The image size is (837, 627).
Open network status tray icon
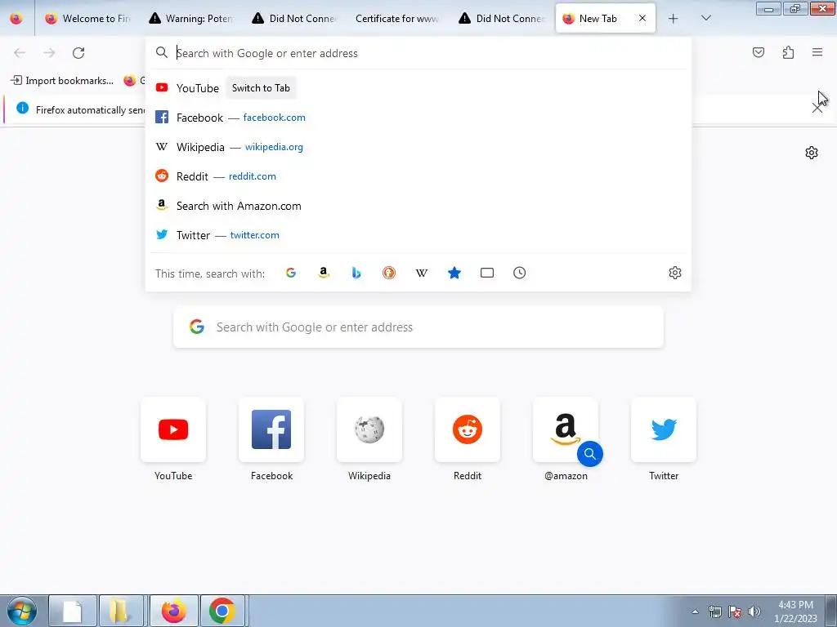tap(714, 611)
